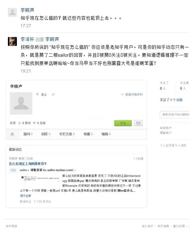Viewport: 193px width, 233px height.
Task: Open the 专栏文章 tab
Action: [67, 134]
